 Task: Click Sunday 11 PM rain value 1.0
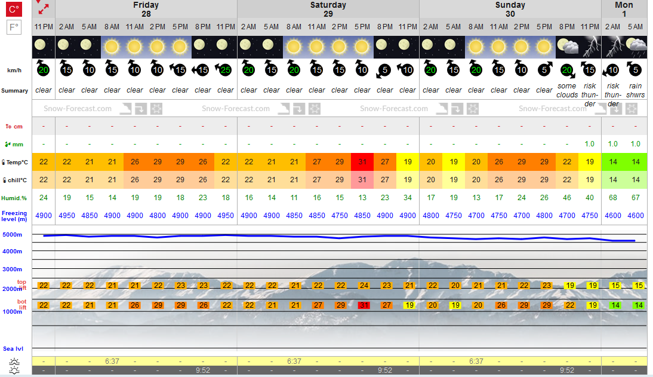click(x=590, y=144)
